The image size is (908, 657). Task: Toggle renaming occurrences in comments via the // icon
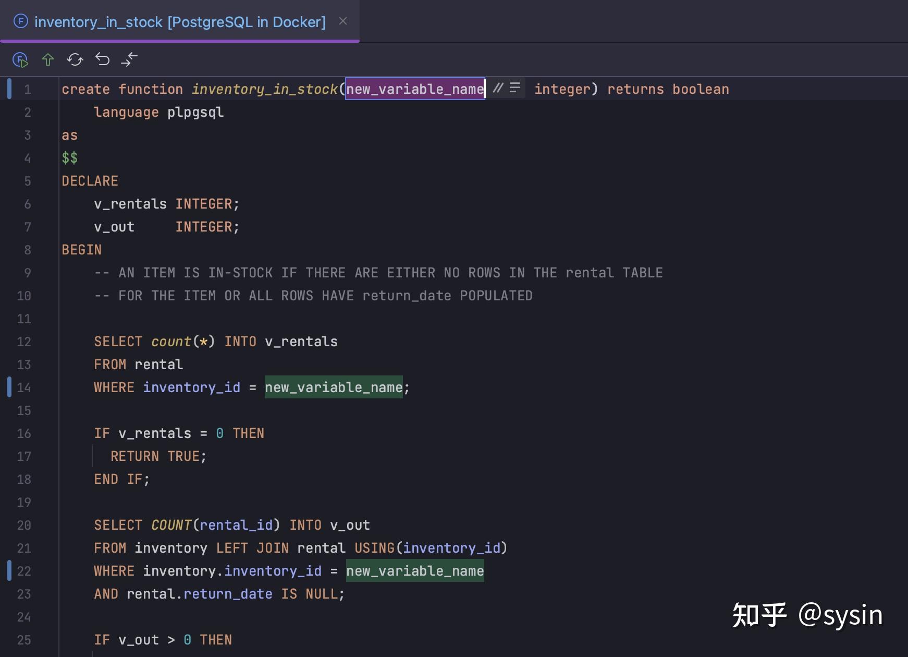point(498,88)
